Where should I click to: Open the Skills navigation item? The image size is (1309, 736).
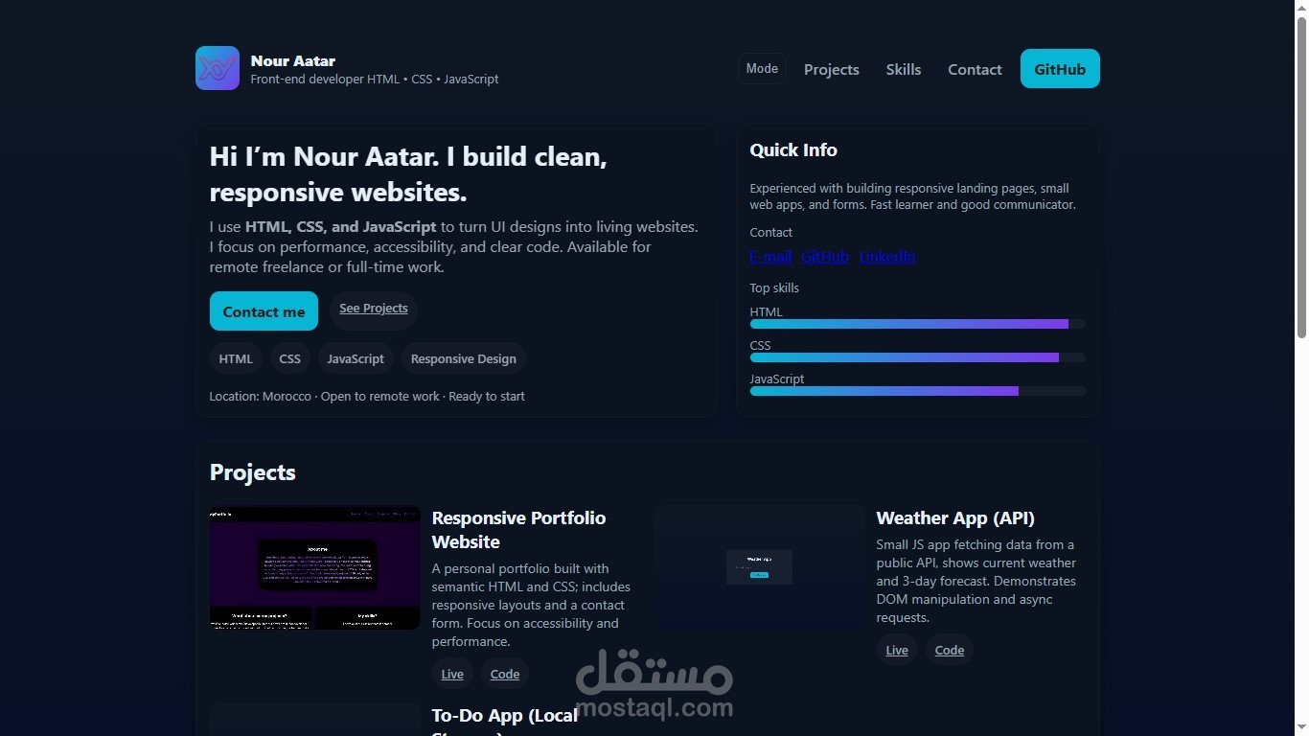click(x=903, y=69)
